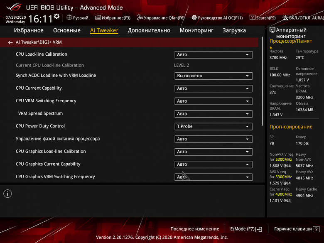Open Управление Qfan(F6)

click(161, 18)
